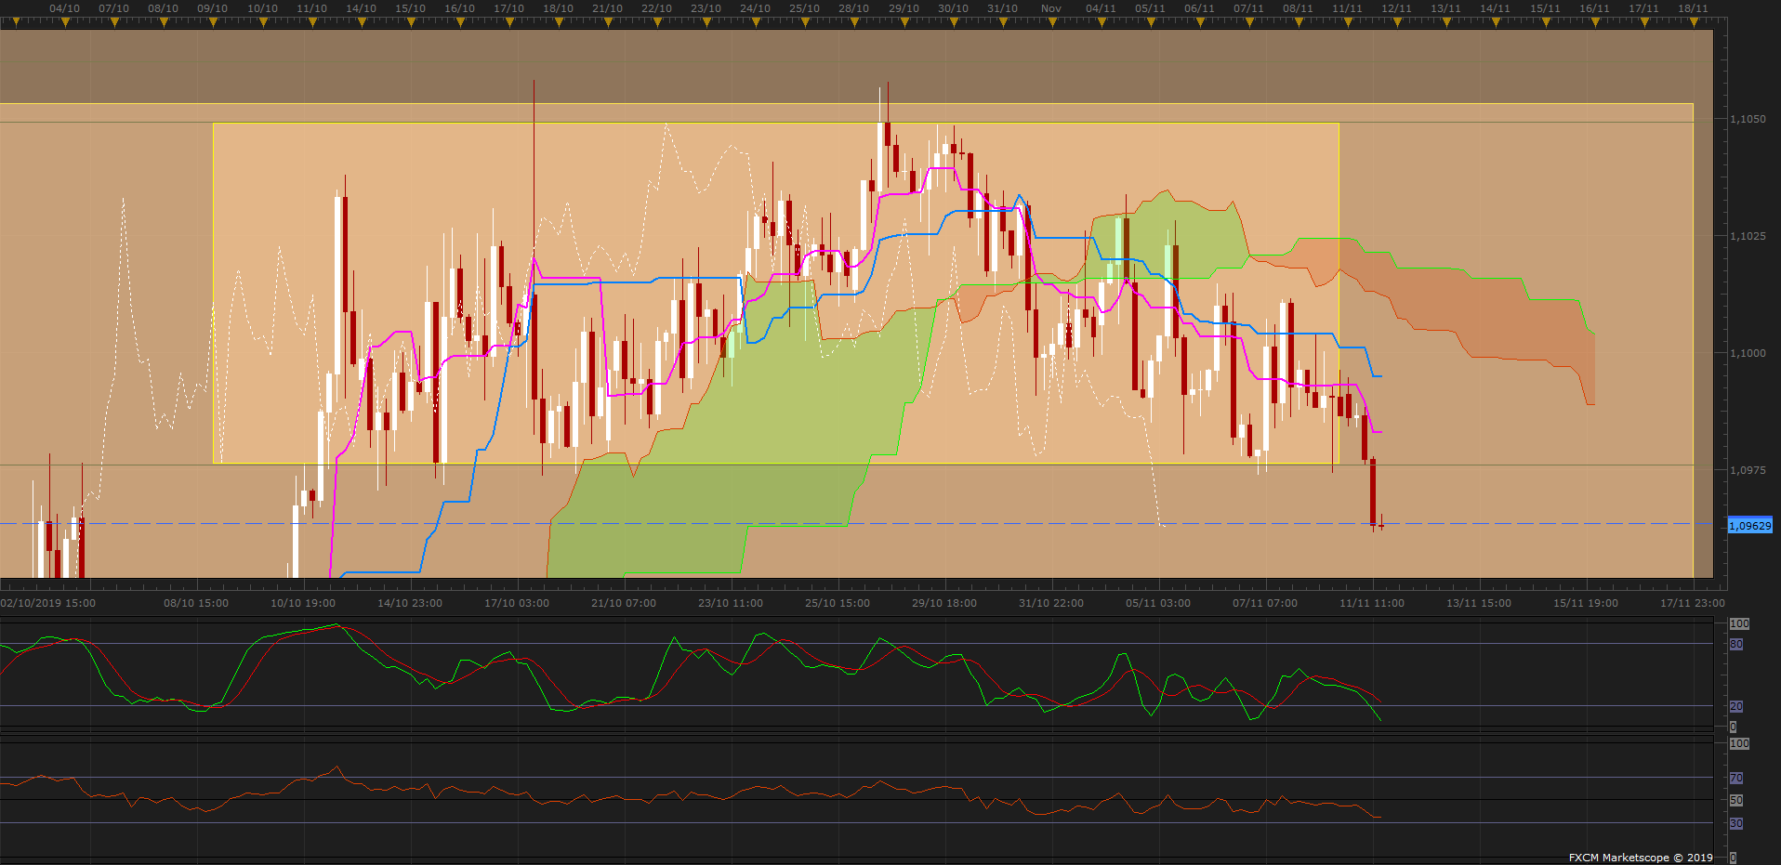Click the 1,1000 price axis label

tap(1748, 353)
